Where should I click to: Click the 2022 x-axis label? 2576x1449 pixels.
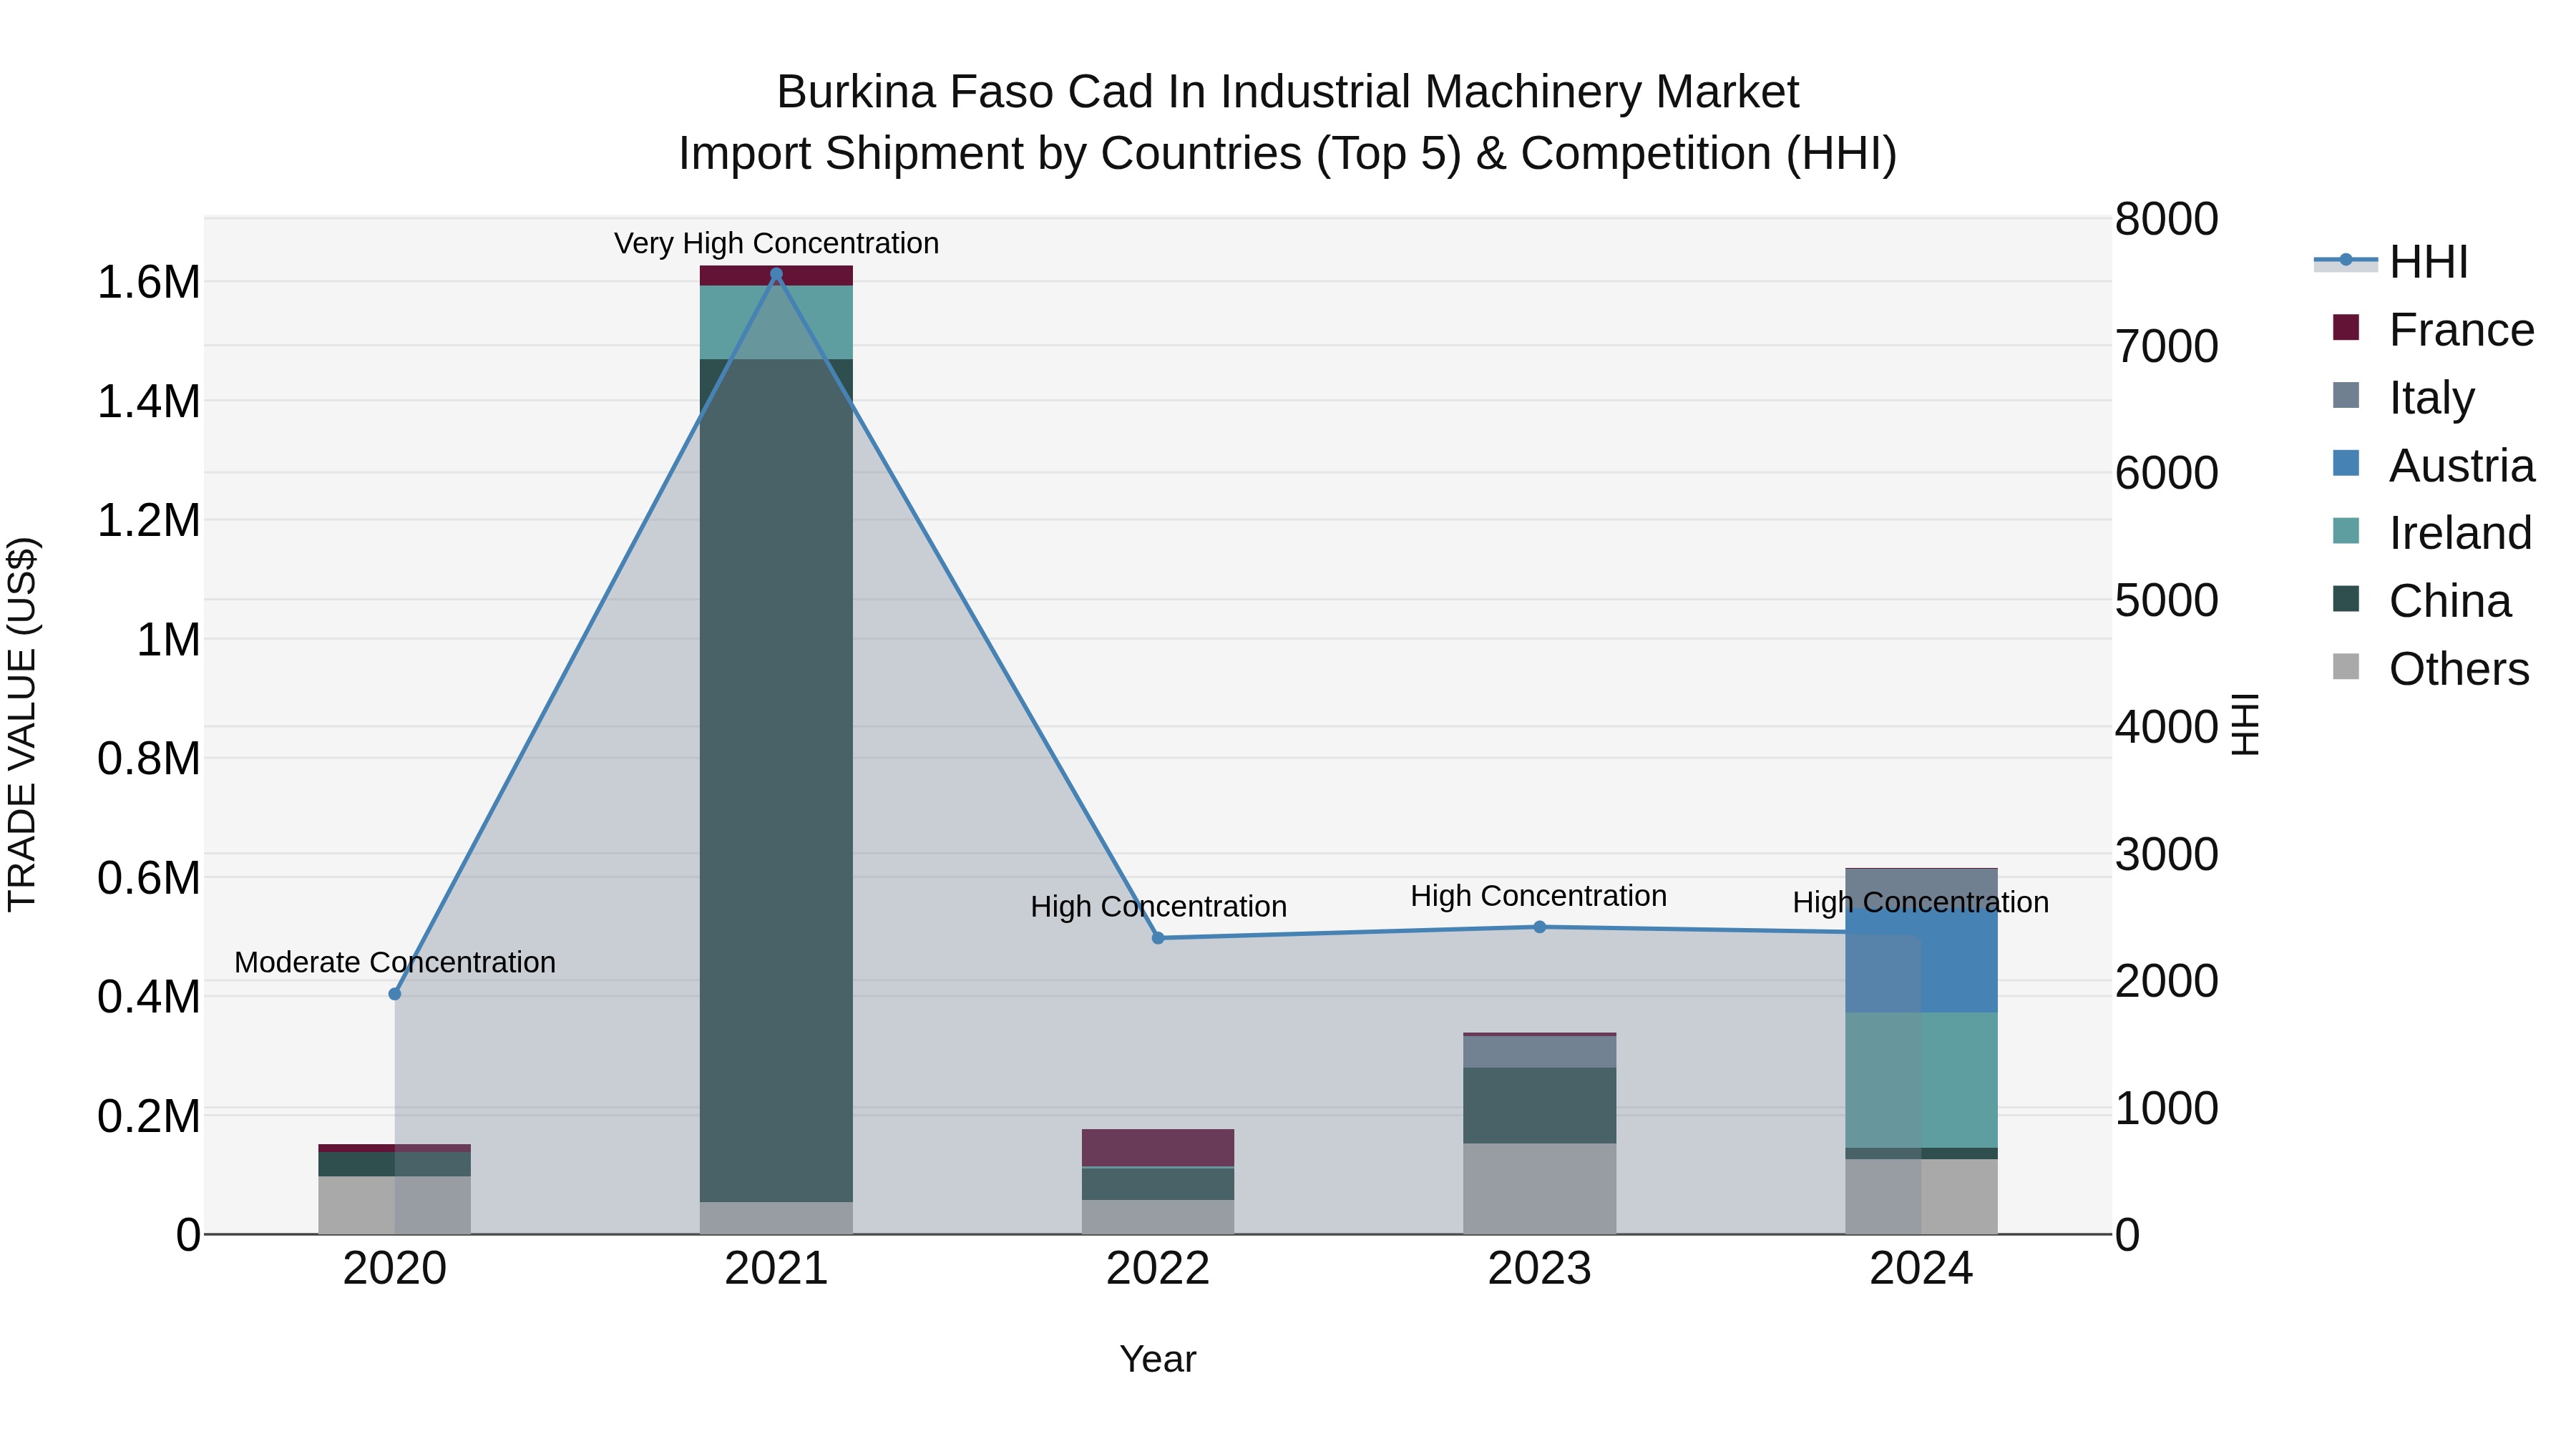[x=1158, y=1269]
